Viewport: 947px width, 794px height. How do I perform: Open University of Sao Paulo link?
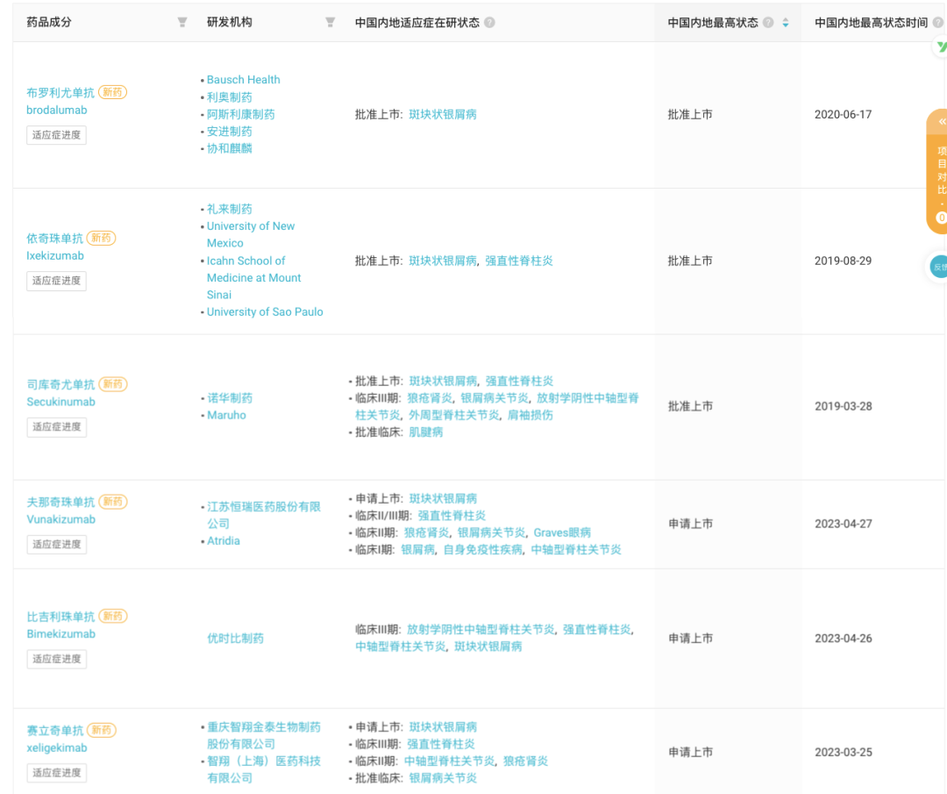tap(265, 311)
